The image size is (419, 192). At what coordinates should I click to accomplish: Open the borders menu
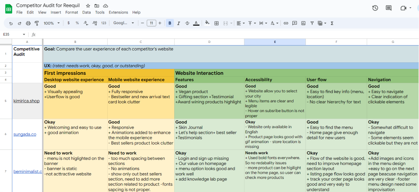tap(217, 23)
